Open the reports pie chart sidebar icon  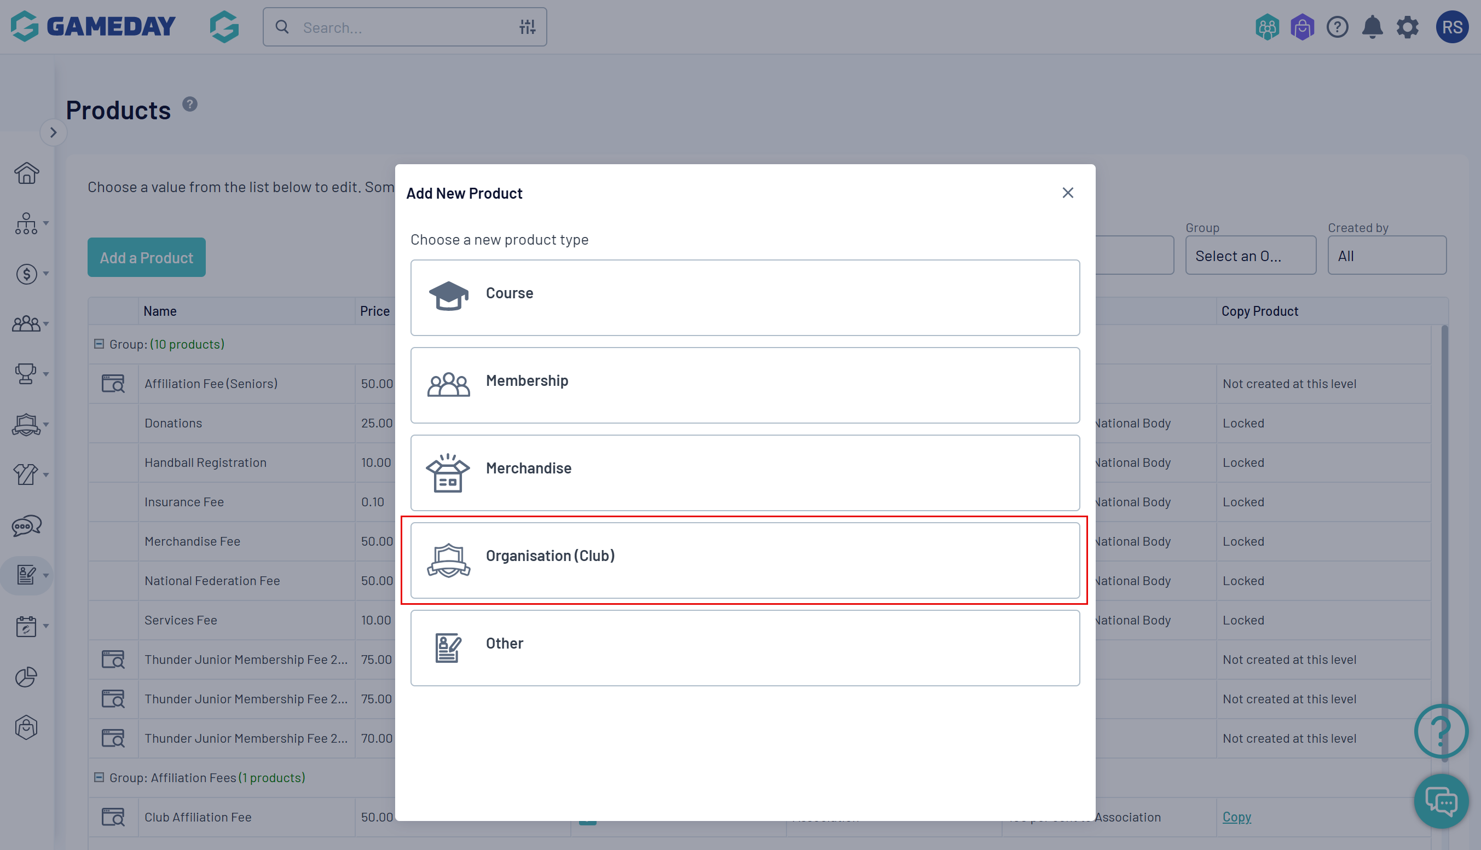pyautogui.click(x=26, y=676)
